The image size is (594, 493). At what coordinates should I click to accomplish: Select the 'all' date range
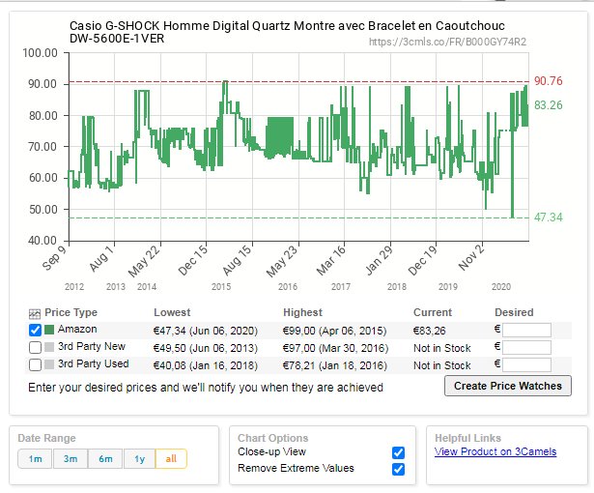(171, 459)
